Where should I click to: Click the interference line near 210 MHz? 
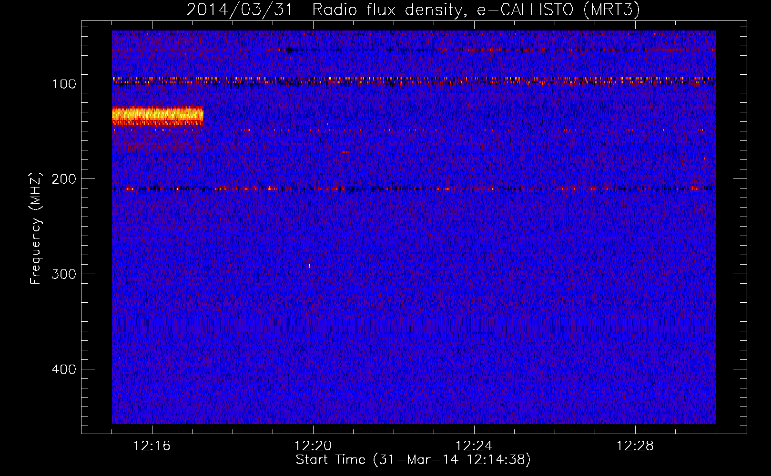[414, 189]
